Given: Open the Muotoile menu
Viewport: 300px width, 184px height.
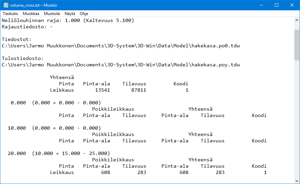Looking at the screenshot, I should pos(52,14).
